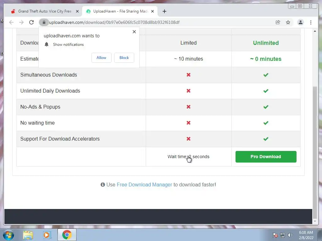Viewport: 322px width, 241px height.
Task: Click the 'Wait time' seconds text
Action: point(188,157)
